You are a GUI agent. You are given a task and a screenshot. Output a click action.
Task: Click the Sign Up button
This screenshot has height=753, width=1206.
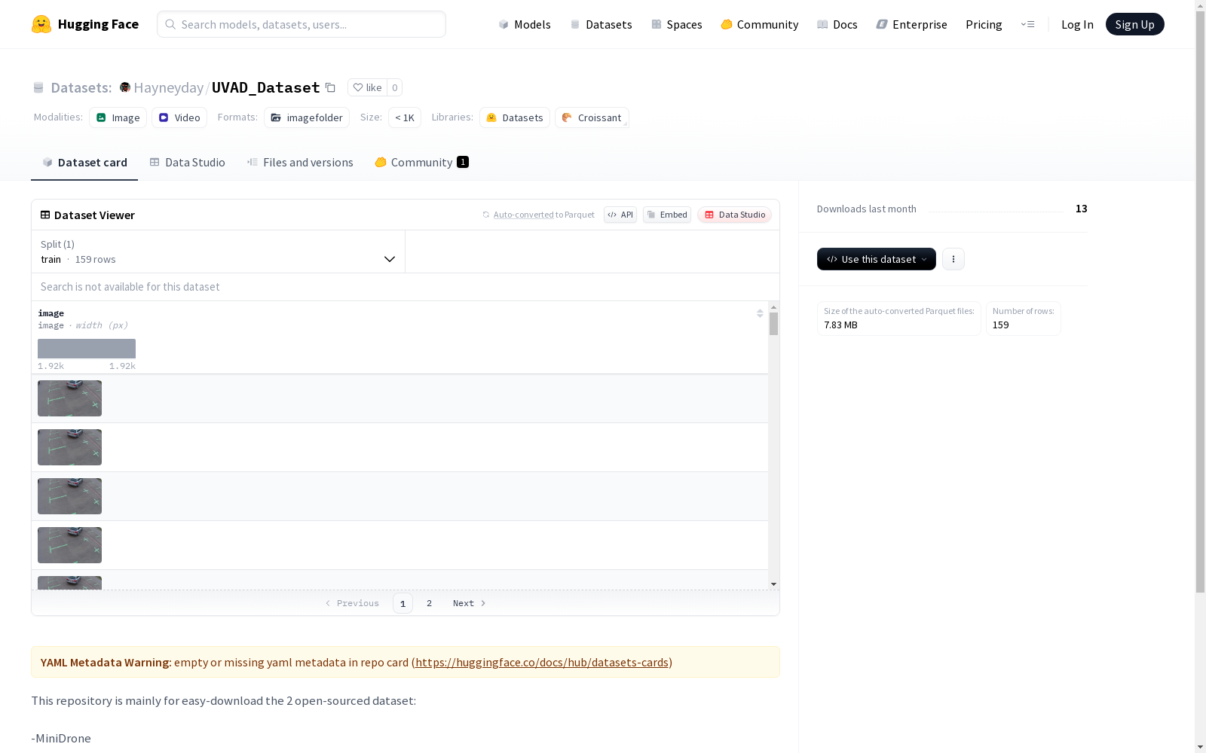click(1134, 24)
